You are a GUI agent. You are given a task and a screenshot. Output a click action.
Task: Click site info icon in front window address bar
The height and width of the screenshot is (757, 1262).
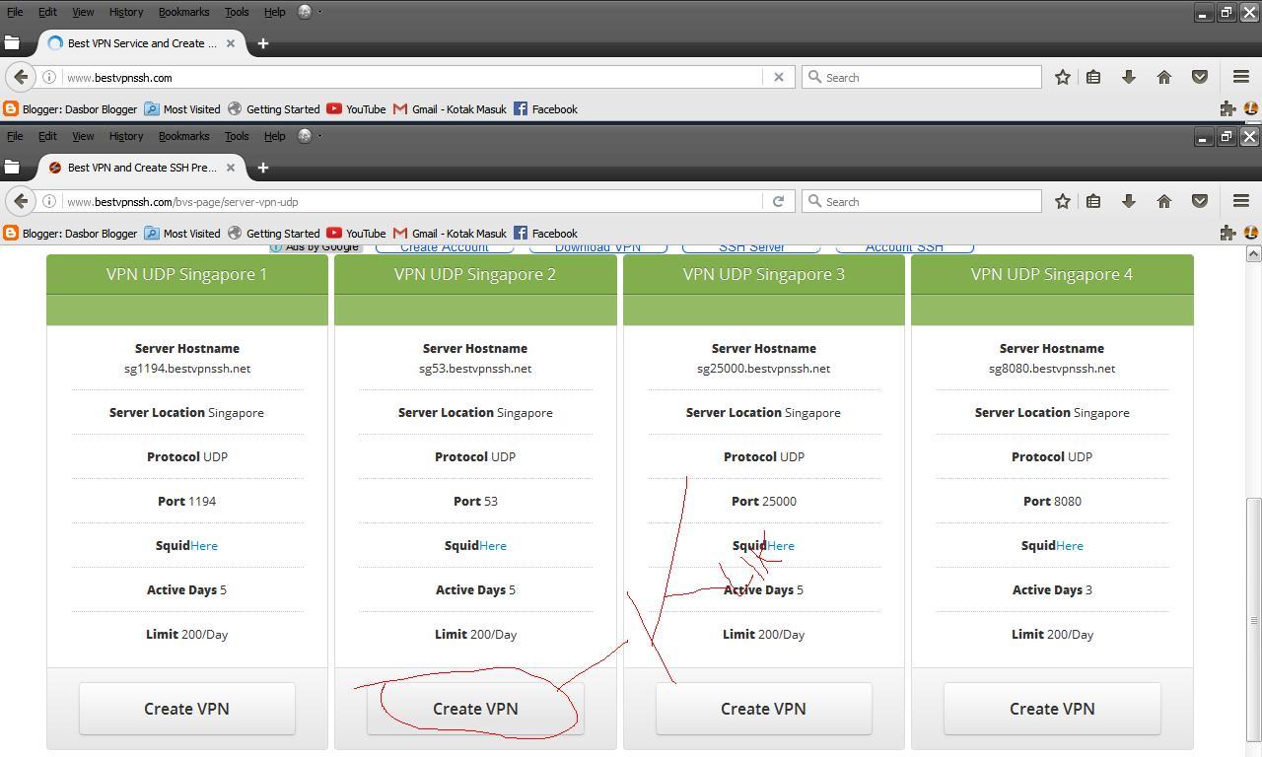point(48,201)
